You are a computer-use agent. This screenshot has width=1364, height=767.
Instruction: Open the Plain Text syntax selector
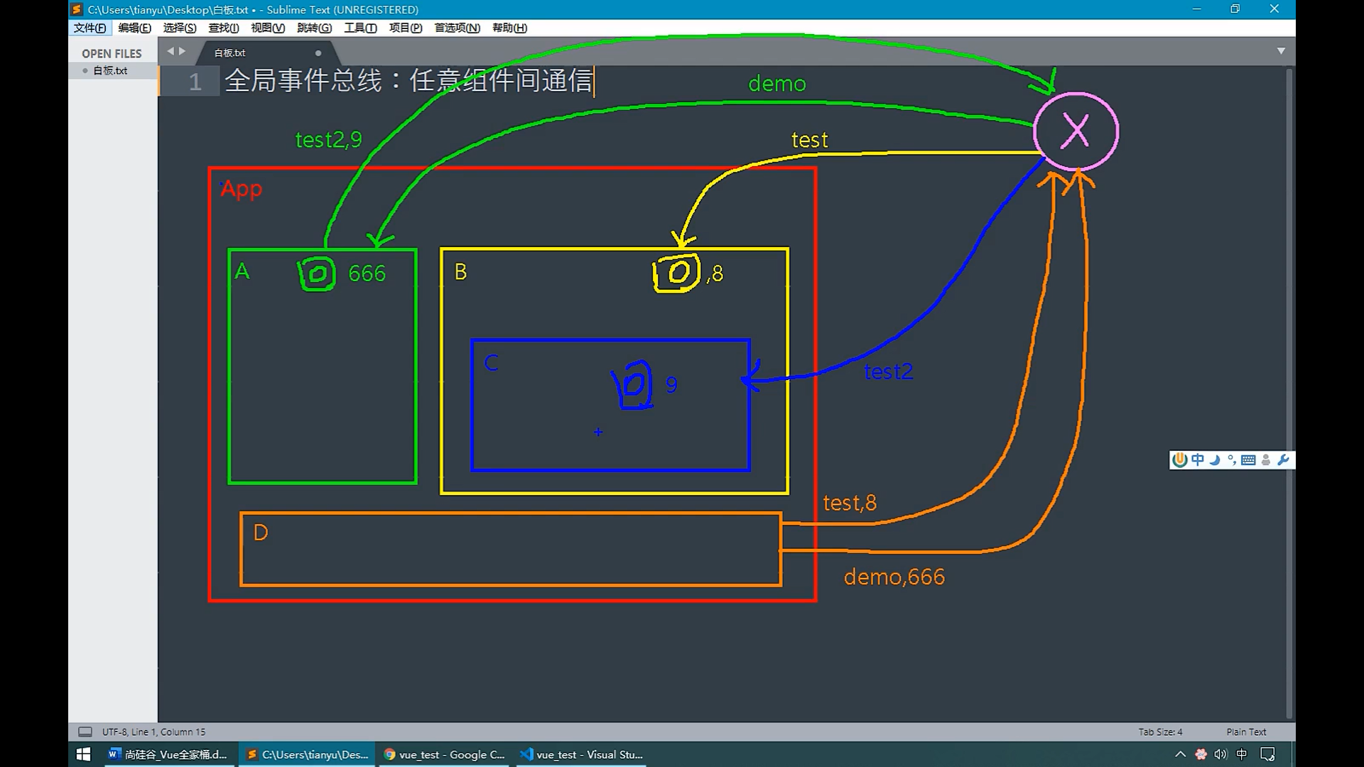pos(1246,731)
